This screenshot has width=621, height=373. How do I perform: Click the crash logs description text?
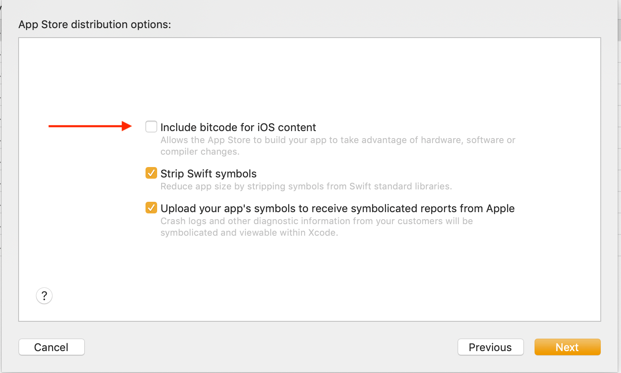click(316, 227)
